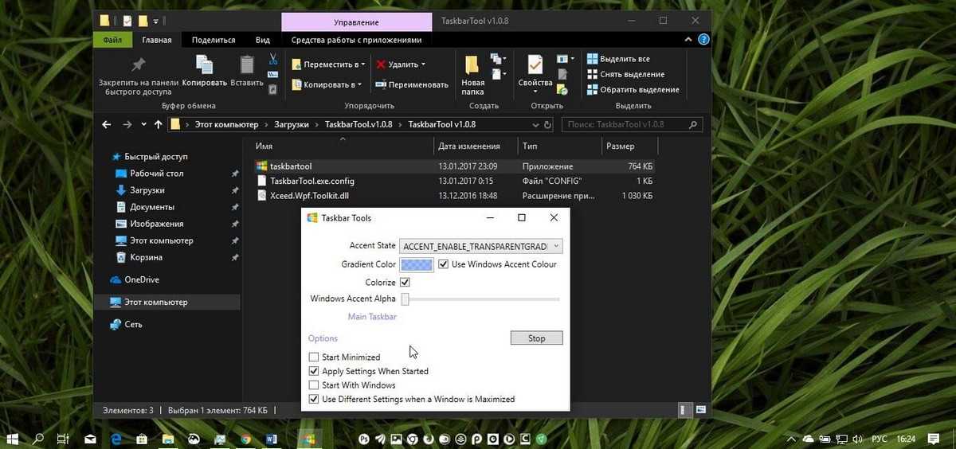Click the navigate Back arrow
Viewport: 956px width, 449px height.
click(x=107, y=125)
